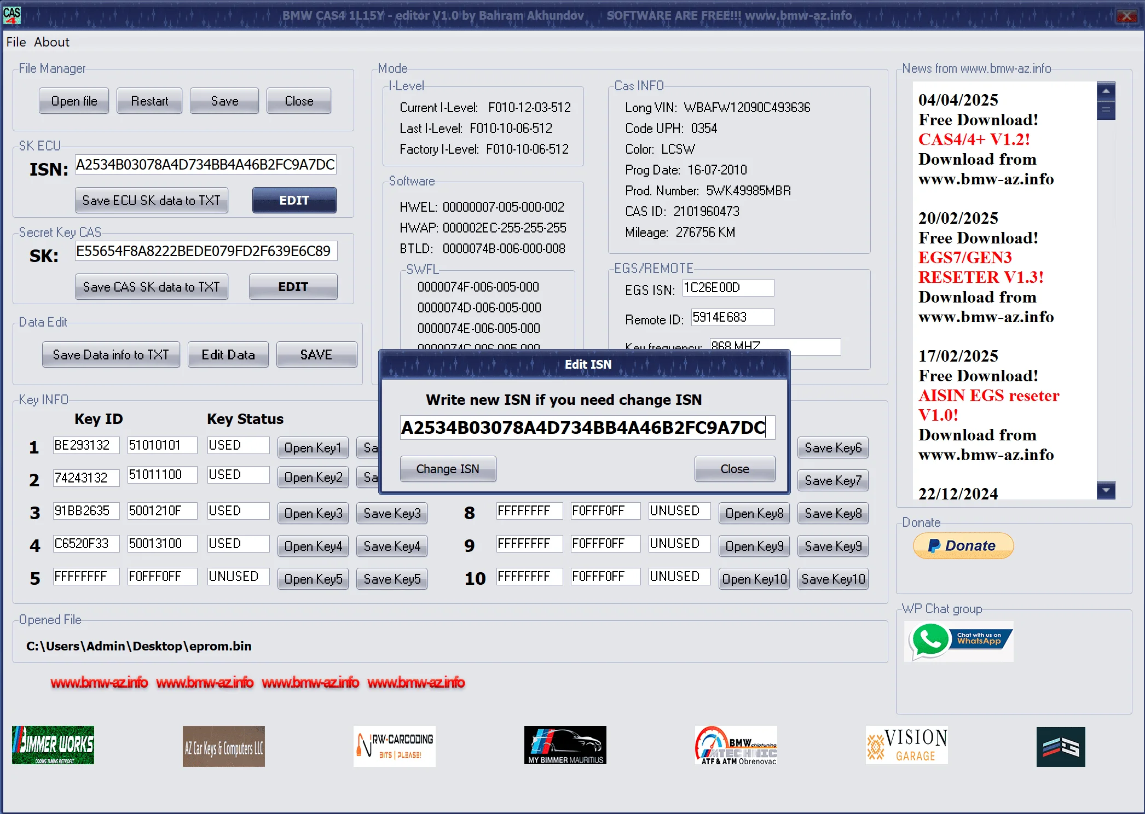Click the BMW Technic ATF & ATM logo

(x=736, y=745)
